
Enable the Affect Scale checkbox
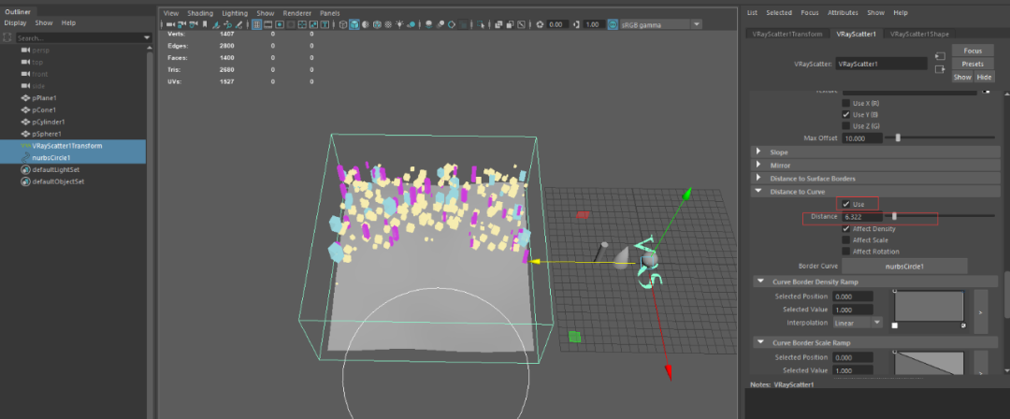[x=846, y=239]
